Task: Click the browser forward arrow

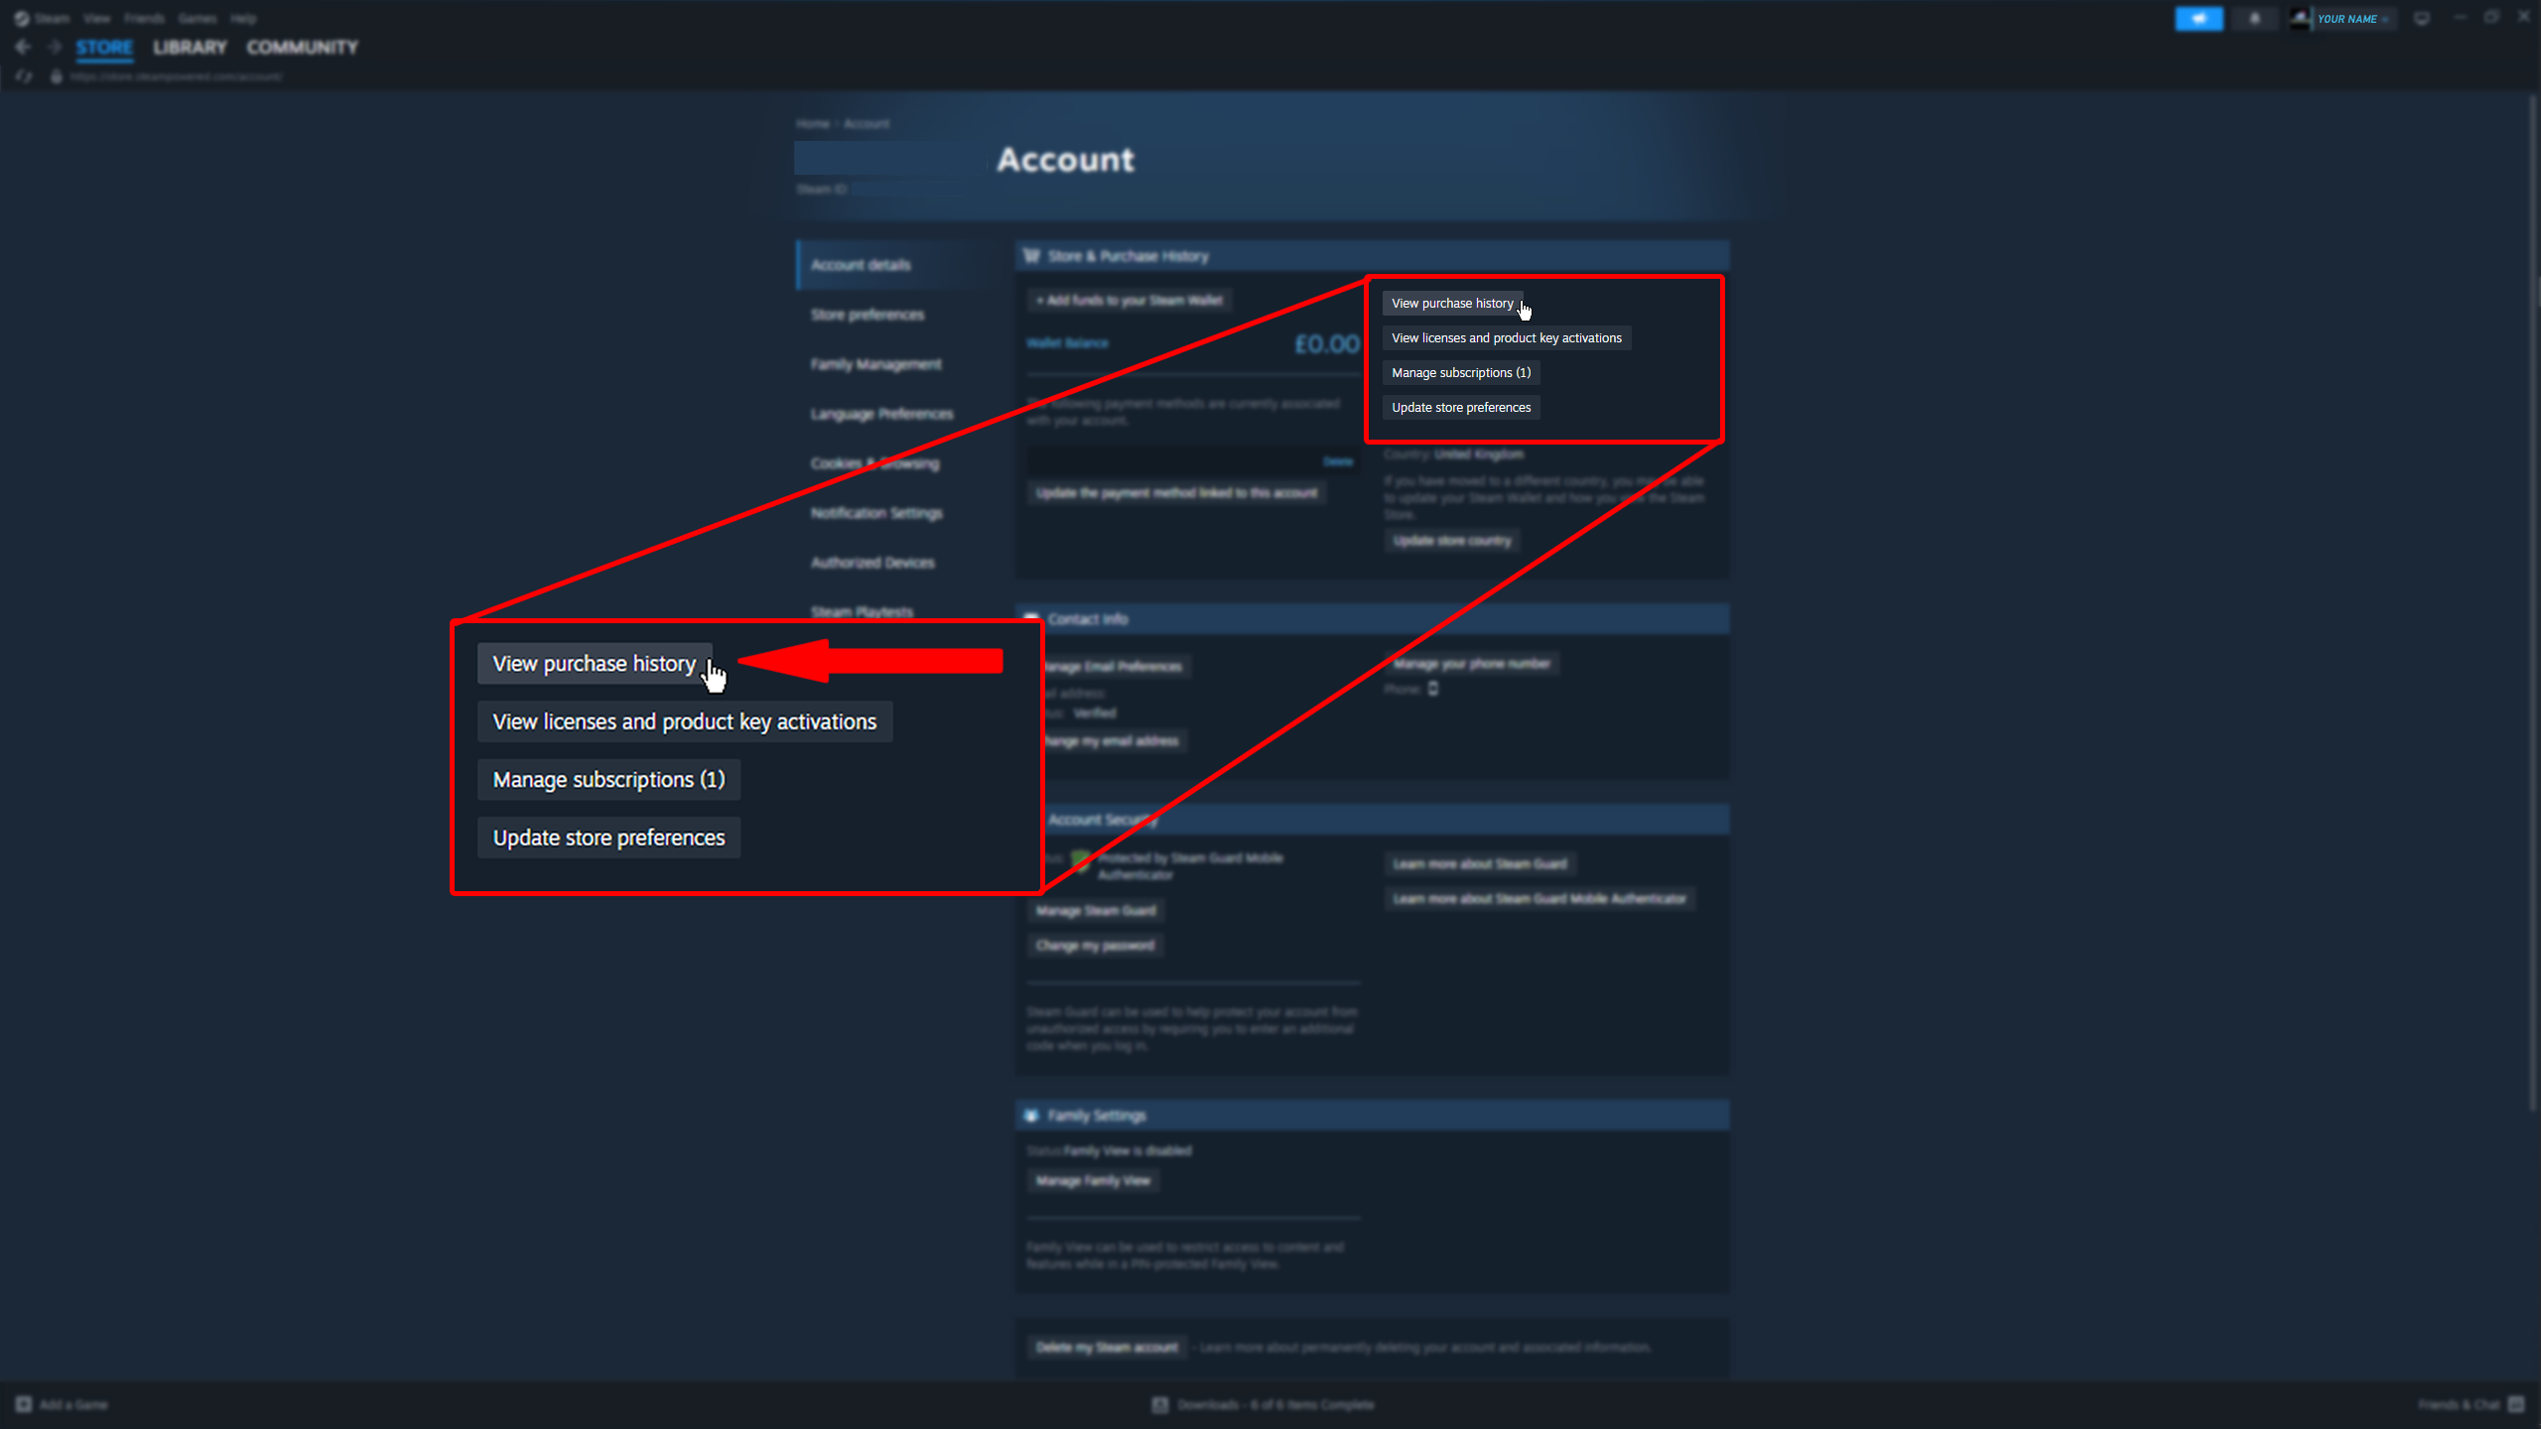Action: point(54,47)
